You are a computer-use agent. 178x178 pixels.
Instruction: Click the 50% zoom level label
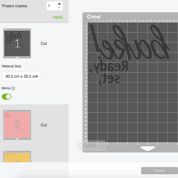91,146
